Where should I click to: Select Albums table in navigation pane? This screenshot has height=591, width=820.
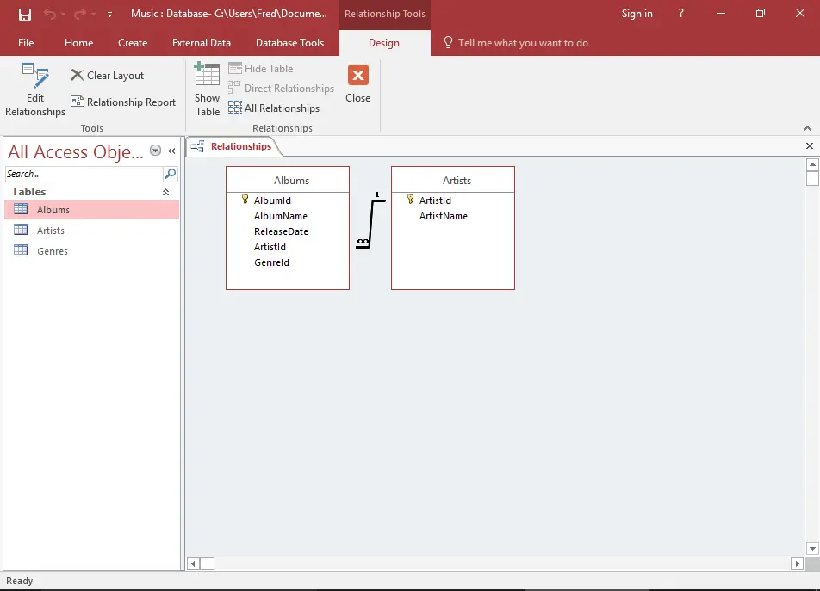[x=91, y=210]
